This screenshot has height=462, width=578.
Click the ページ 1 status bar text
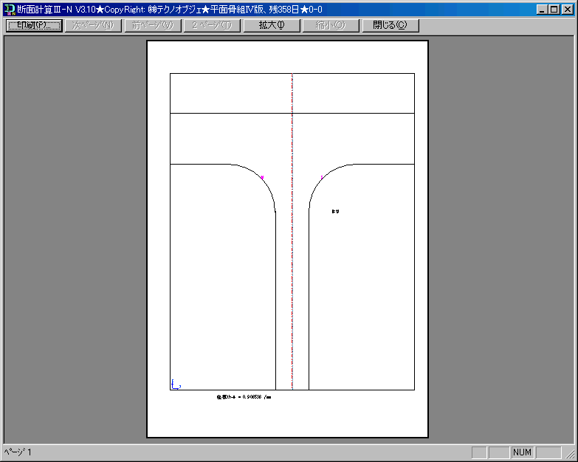click(18, 452)
